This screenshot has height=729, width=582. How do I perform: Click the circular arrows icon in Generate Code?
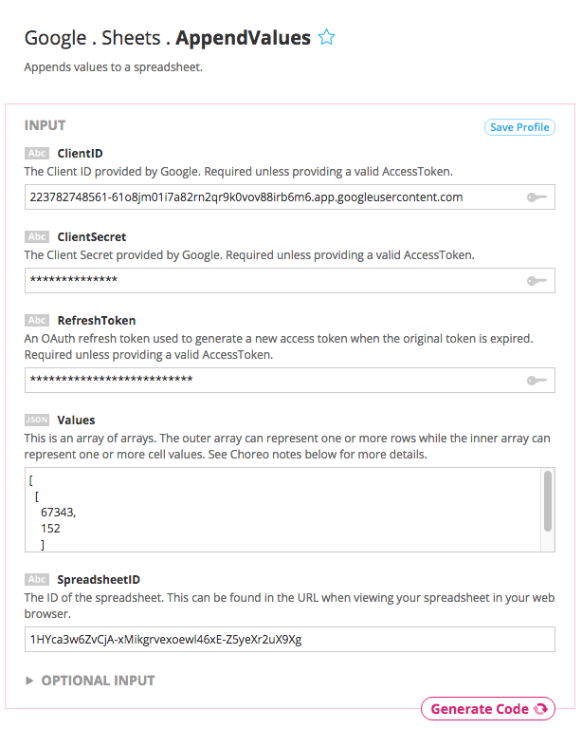pos(540,709)
